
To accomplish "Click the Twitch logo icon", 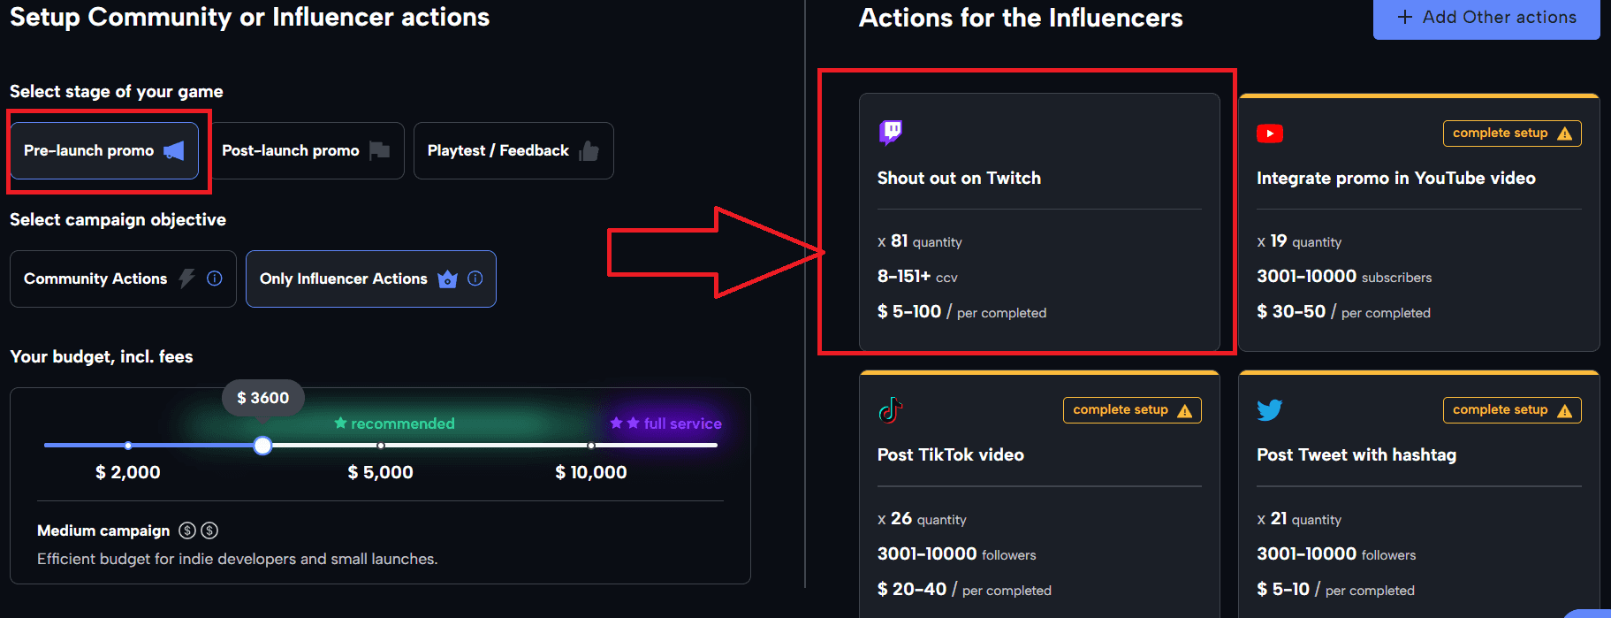I will 891,133.
